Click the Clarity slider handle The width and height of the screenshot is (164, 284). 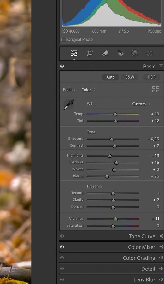114,200
